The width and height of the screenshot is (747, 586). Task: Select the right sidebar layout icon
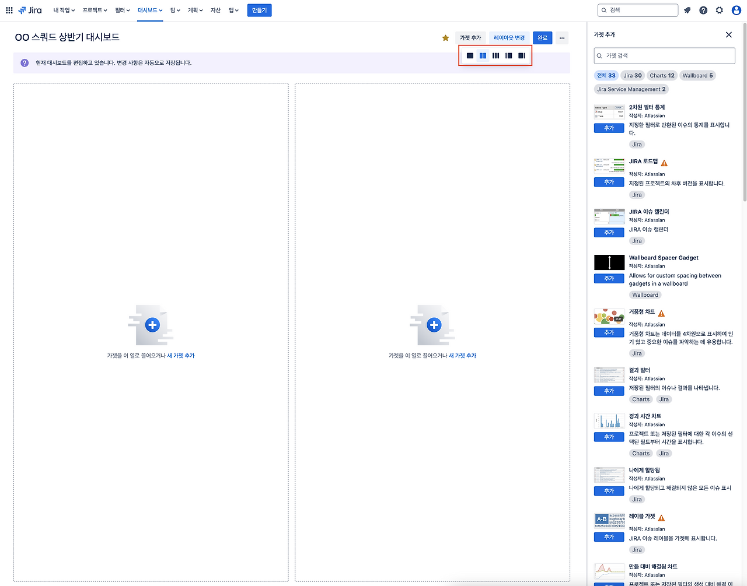521,55
